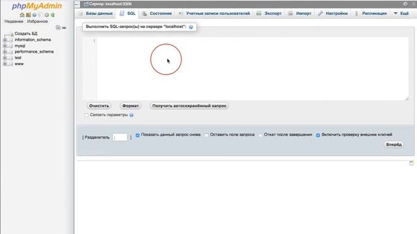Run the query with Вперёд button
The height and width of the screenshot is (234, 417).
394,144
